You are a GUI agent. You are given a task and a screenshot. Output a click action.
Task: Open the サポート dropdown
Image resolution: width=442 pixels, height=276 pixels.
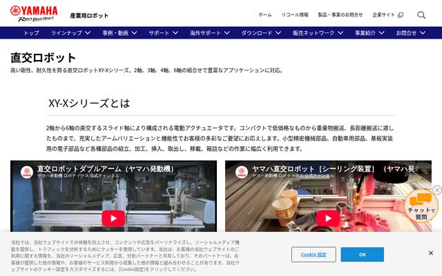(164, 33)
